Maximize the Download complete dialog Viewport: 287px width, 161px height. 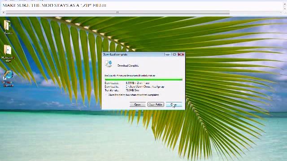pos(174,55)
